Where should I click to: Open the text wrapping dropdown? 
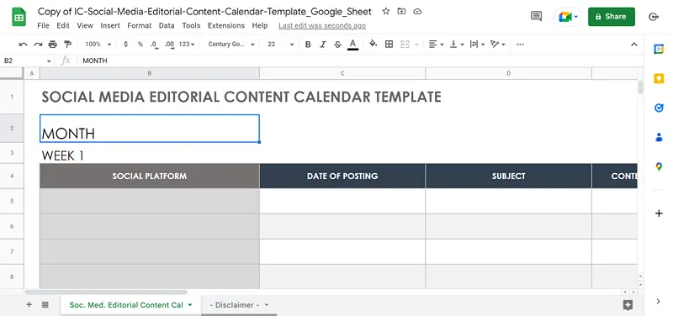coord(477,45)
